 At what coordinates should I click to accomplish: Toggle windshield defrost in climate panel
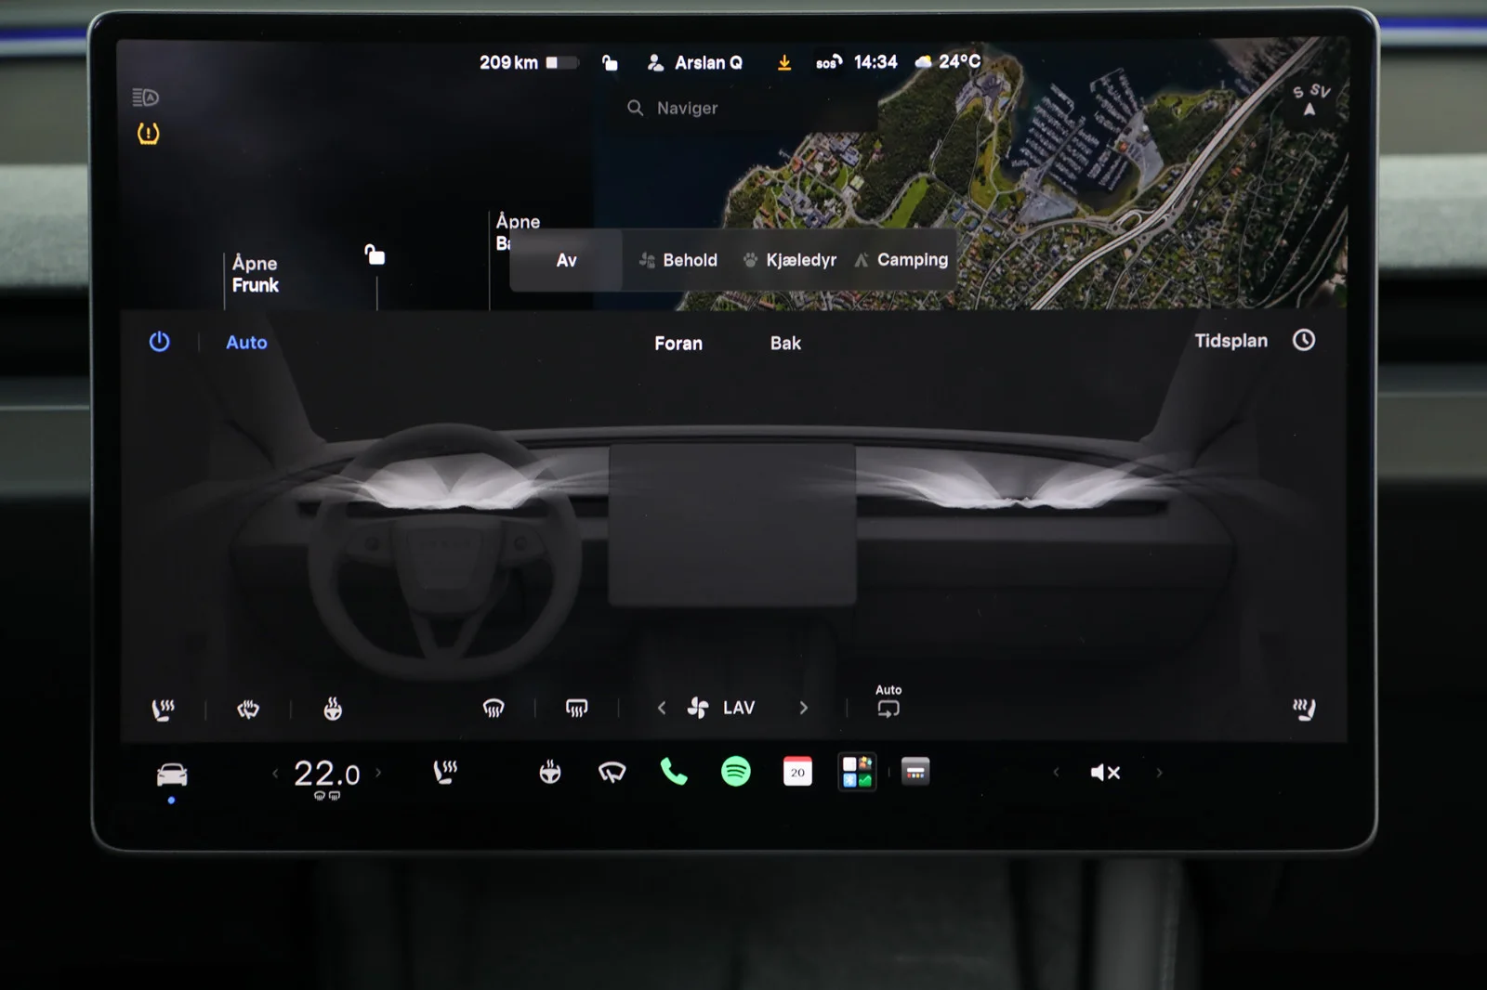[x=493, y=709]
